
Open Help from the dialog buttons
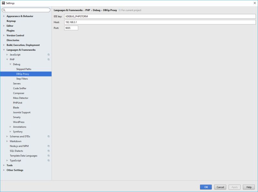pyautogui.click(x=249, y=187)
